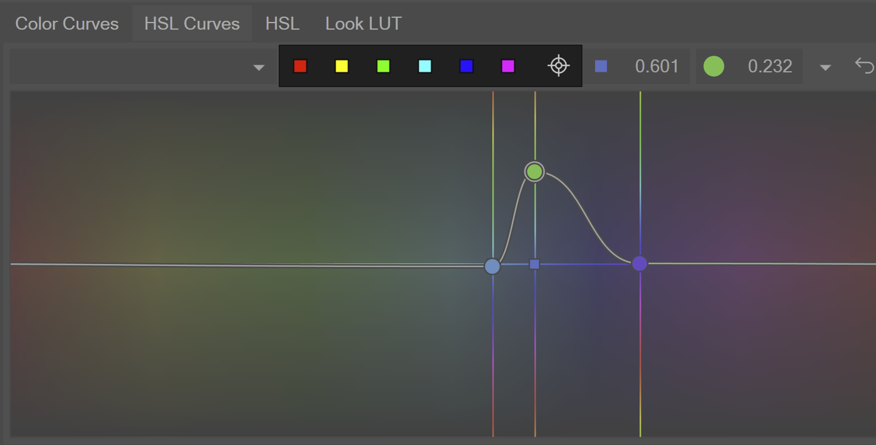Select the purple curve control point
This screenshot has width=876, height=445.
[x=640, y=263]
